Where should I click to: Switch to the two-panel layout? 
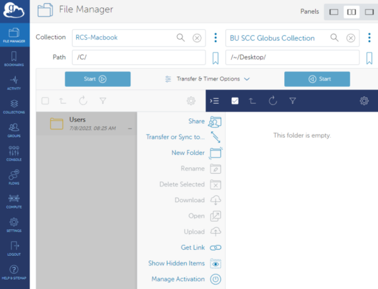[x=352, y=12]
